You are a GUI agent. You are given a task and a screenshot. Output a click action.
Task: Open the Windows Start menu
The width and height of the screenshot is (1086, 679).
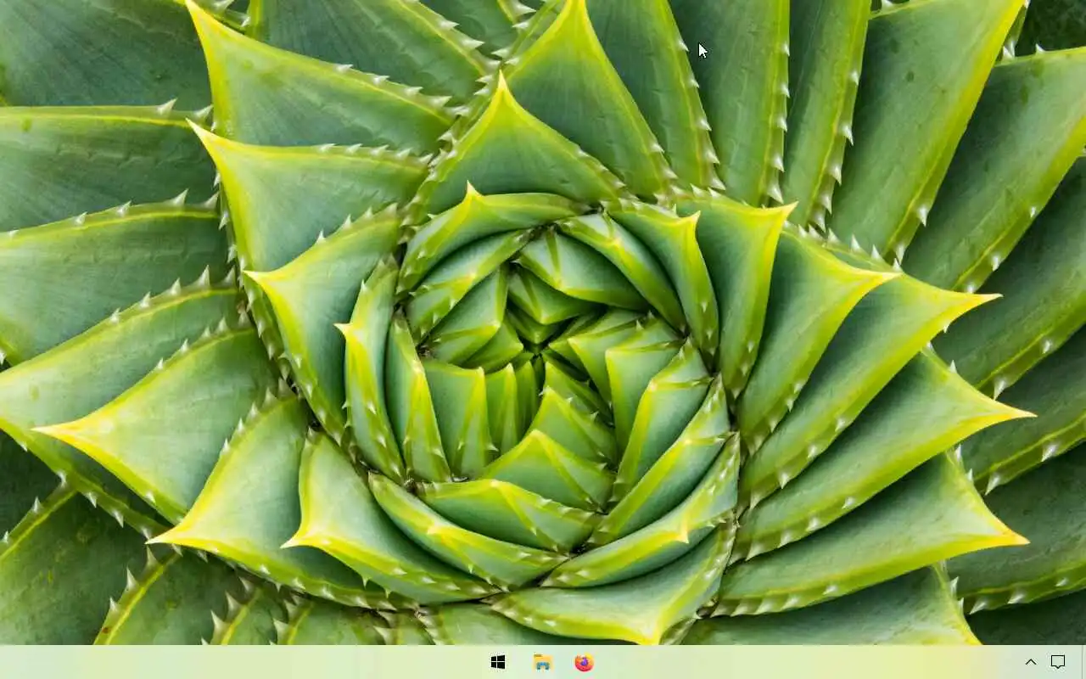(498, 662)
